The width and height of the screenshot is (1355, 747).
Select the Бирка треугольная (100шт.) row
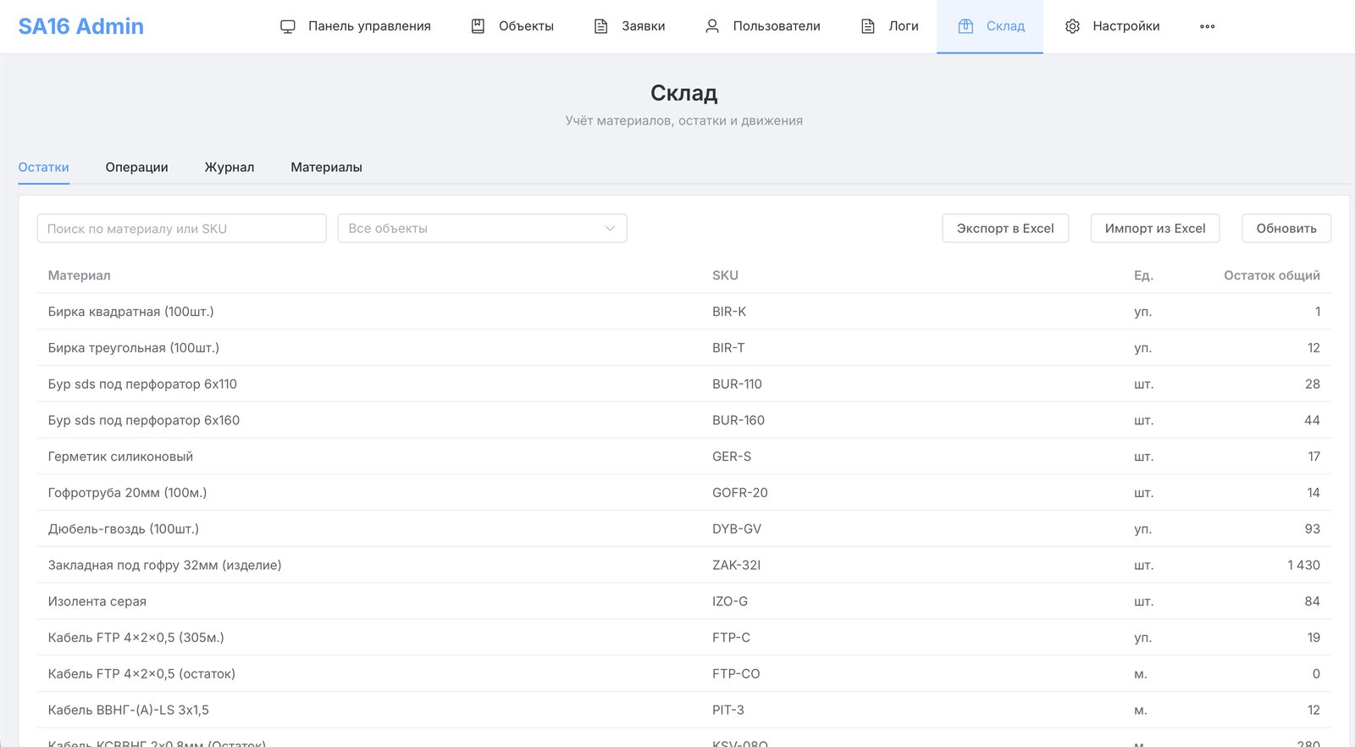click(684, 348)
